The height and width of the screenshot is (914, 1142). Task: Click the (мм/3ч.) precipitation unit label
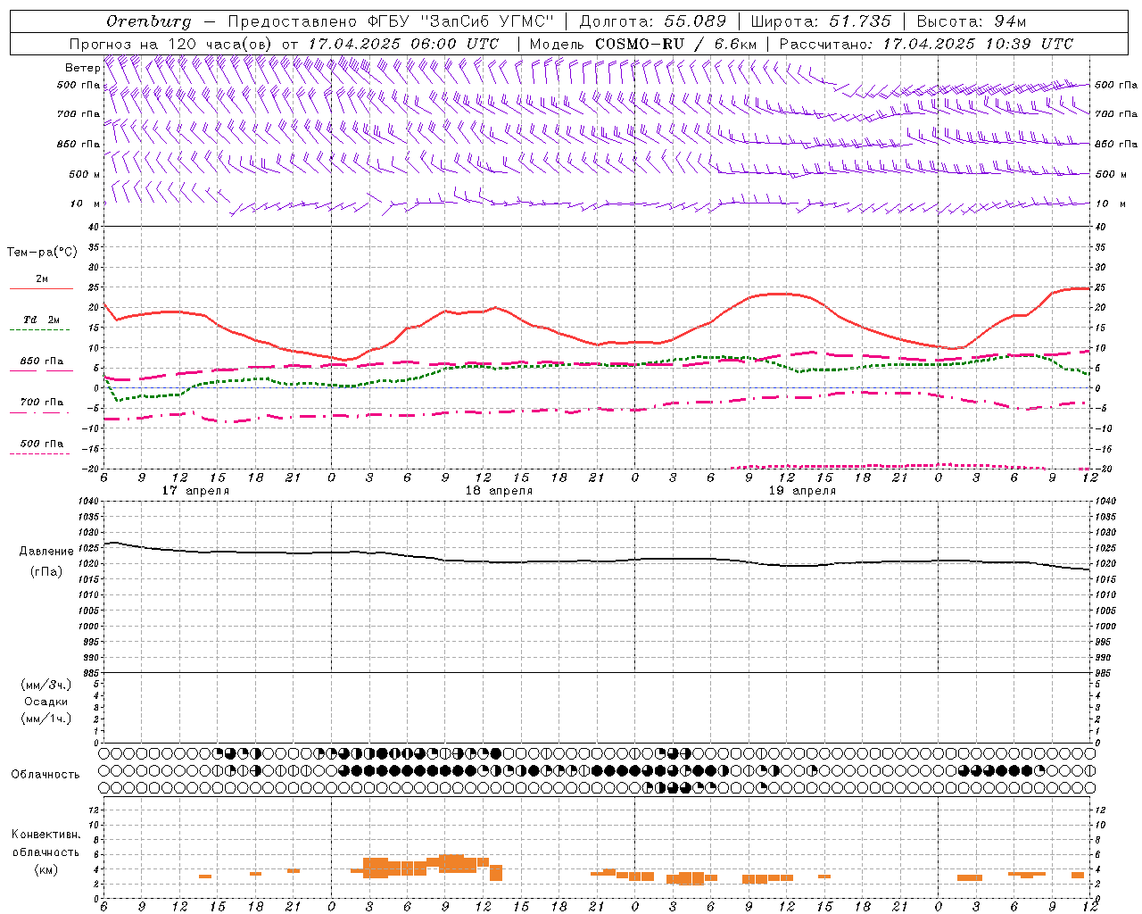(x=46, y=685)
